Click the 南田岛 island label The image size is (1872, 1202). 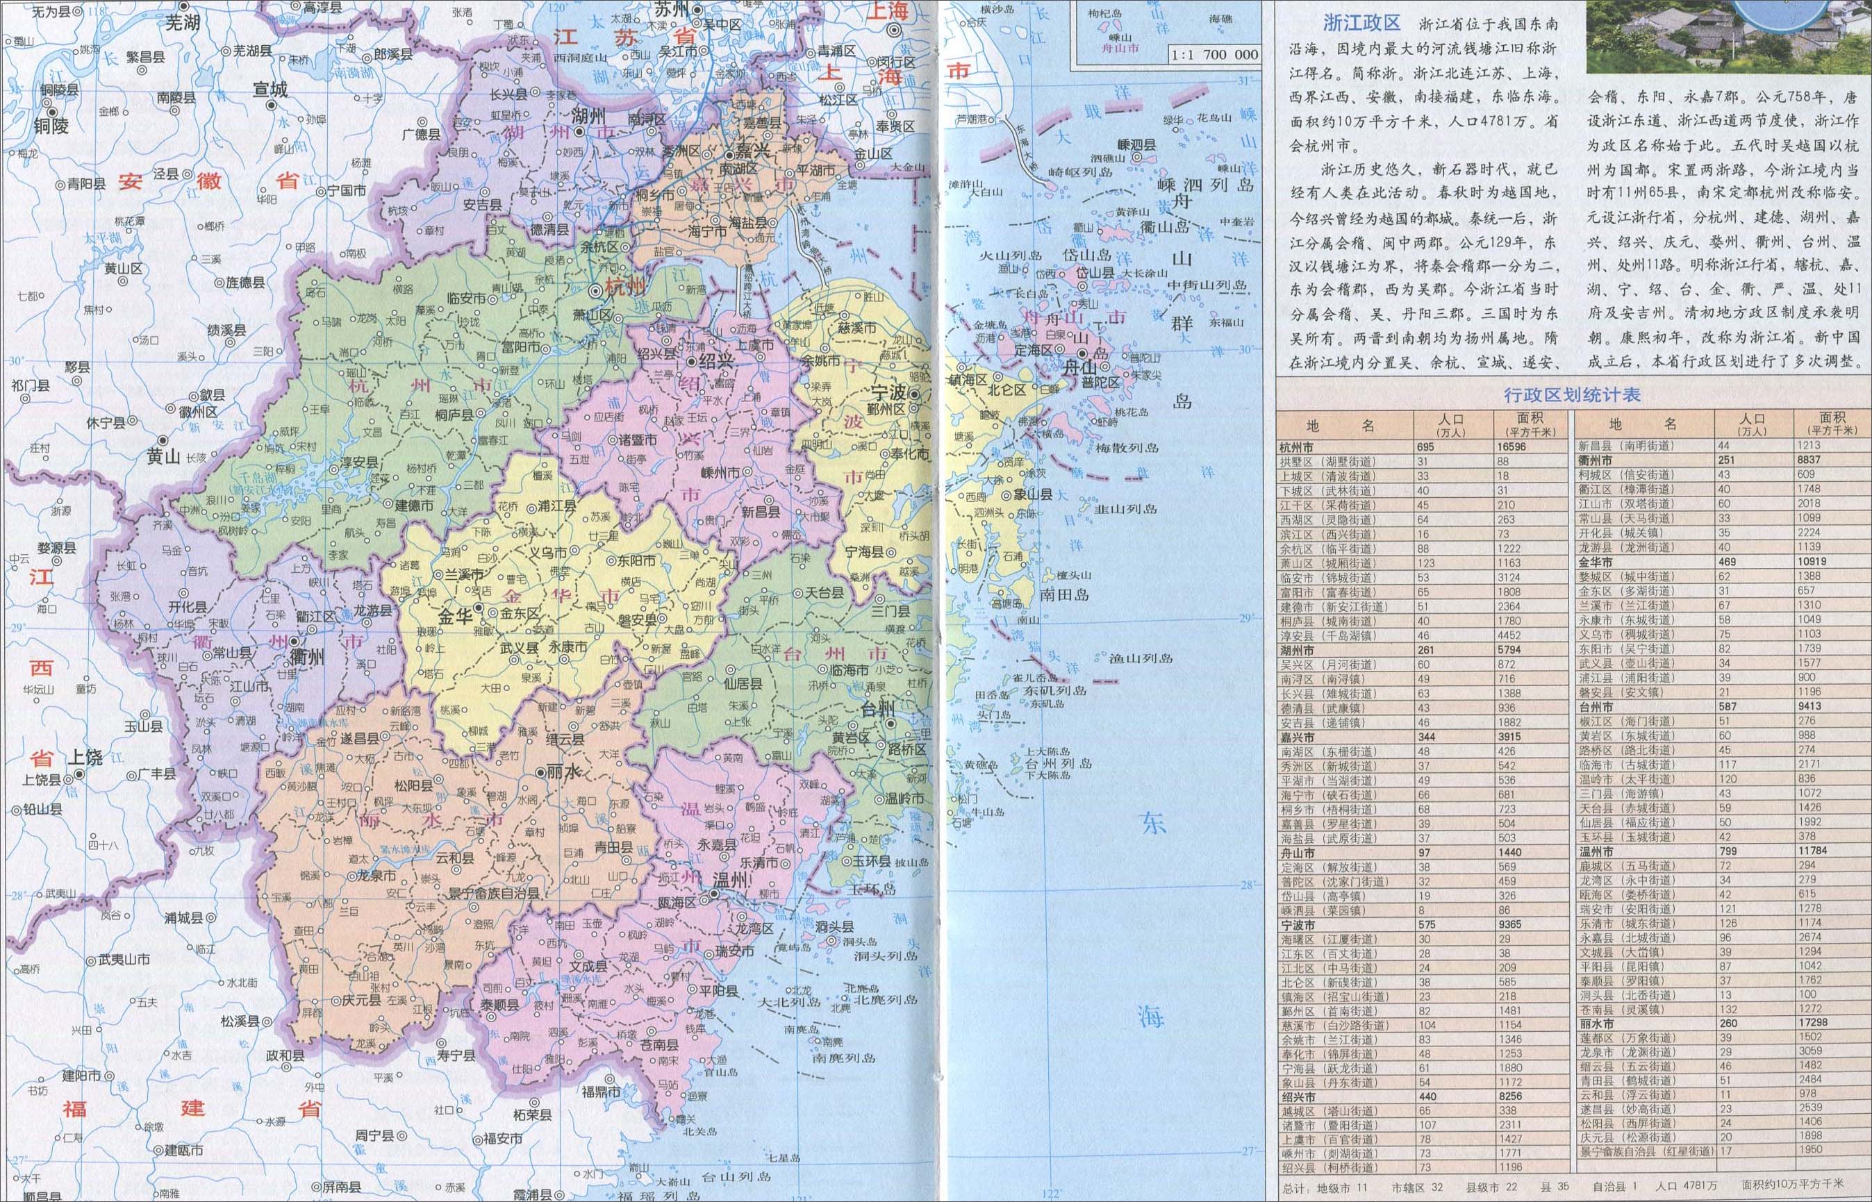point(1065,595)
